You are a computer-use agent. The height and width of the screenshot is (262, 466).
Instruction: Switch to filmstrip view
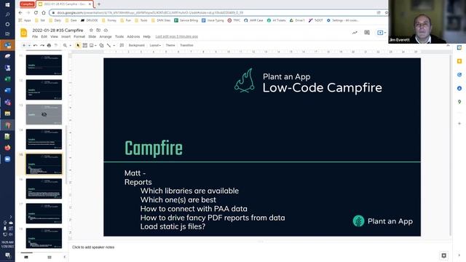26,257
